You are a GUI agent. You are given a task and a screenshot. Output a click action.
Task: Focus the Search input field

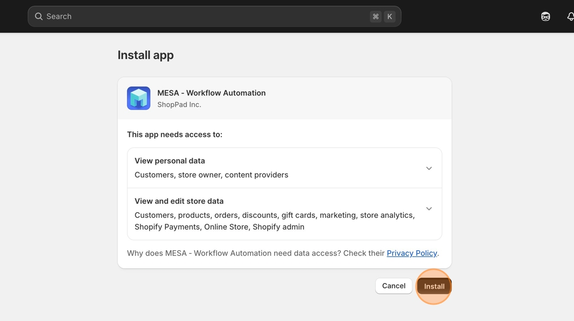pyautogui.click(x=205, y=16)
